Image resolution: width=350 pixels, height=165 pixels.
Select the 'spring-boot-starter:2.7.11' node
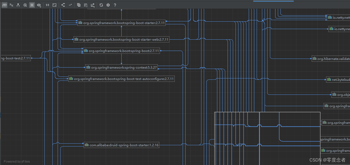[x=122, y=23]
